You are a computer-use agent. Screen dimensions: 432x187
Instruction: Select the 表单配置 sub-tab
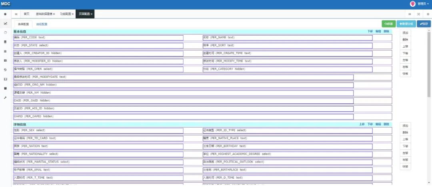[x=24, y=24]
